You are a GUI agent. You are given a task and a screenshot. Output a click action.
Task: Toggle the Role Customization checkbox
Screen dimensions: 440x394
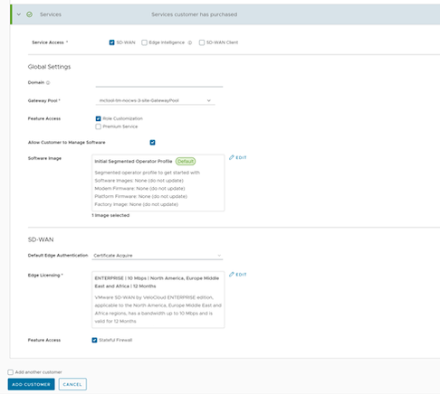[x=98, y=118]
